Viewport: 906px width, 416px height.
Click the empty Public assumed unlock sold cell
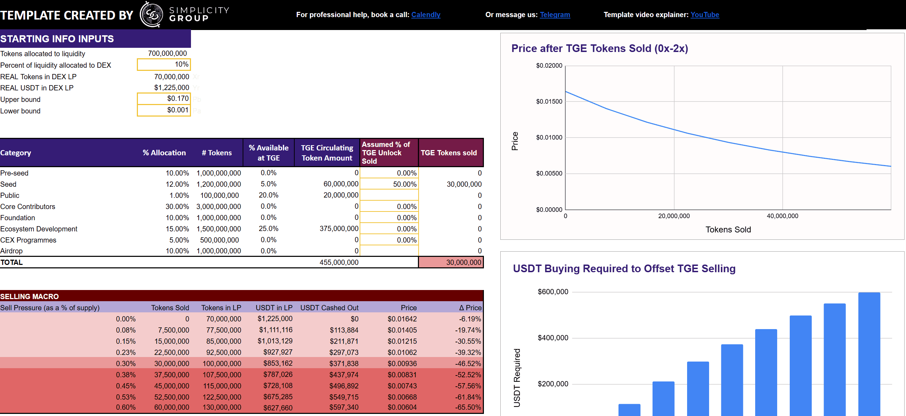click(389, 195)
